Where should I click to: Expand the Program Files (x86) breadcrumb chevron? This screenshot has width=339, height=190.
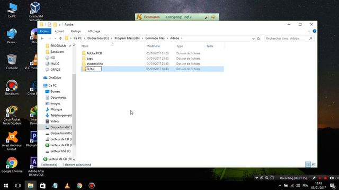tap(142, 39)
